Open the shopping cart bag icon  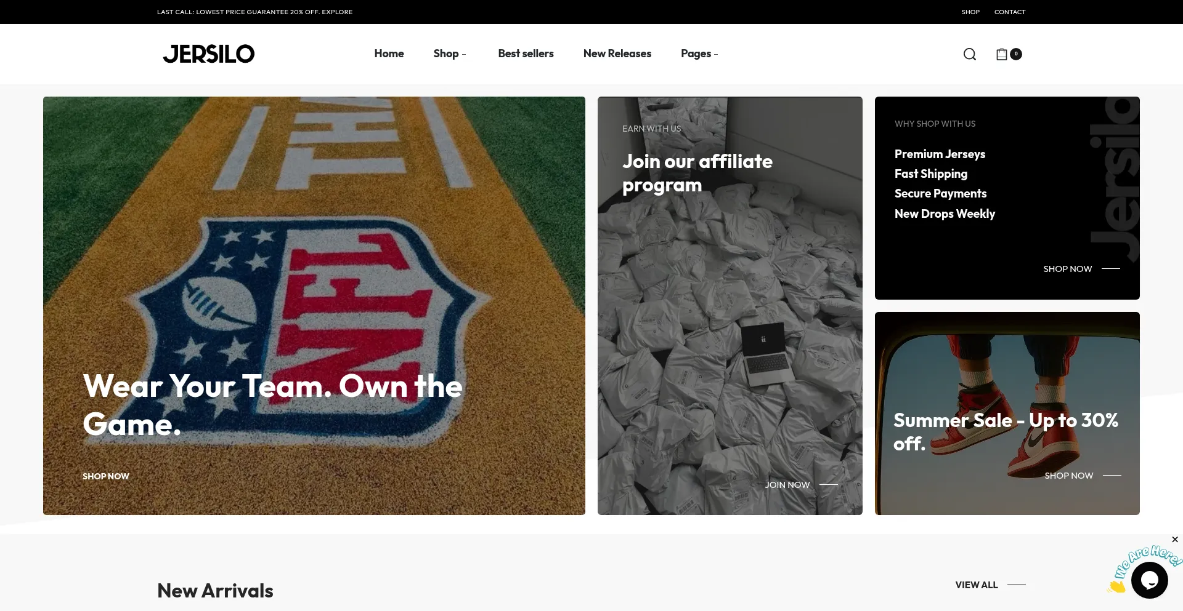tap(1002, 54)
